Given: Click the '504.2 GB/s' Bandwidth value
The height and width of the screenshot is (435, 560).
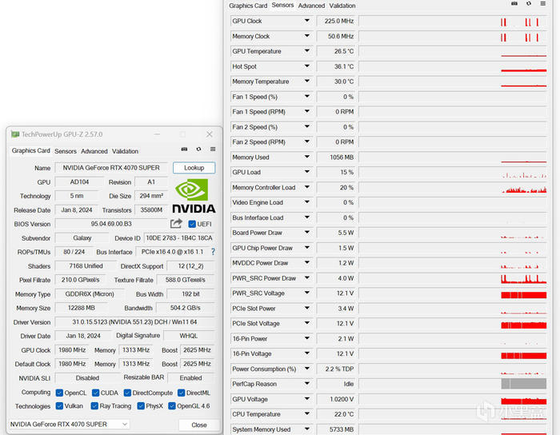Looking at the screenshot, I should (186, 308).
